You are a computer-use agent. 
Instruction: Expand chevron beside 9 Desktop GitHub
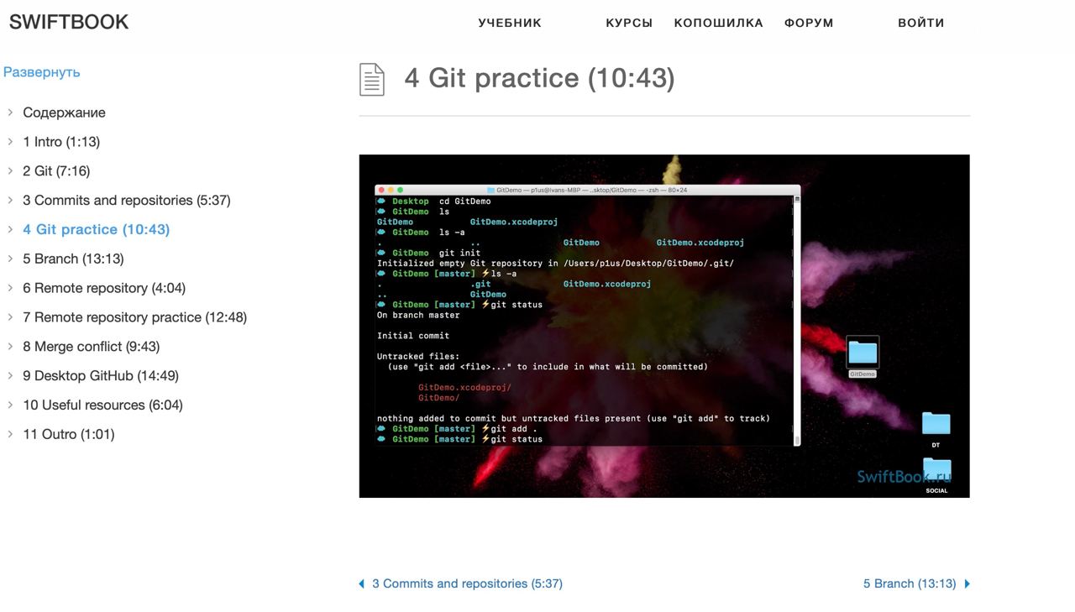(10, 375)
